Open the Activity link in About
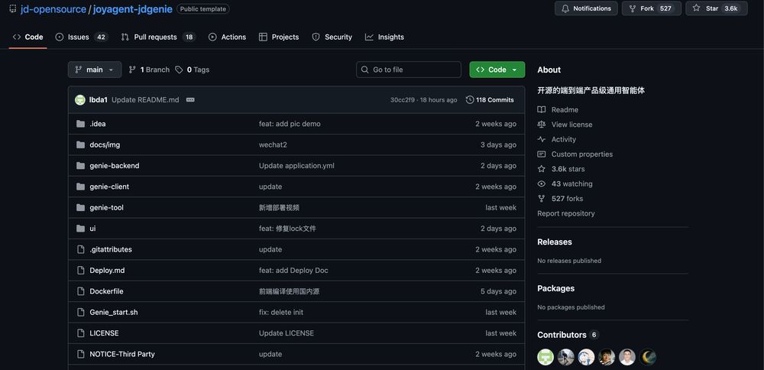The height and width of the screenshot is (370, 764). click(x=557, y=139)
